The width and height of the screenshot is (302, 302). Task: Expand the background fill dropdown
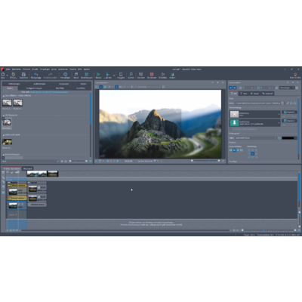[x=256, y=138]
